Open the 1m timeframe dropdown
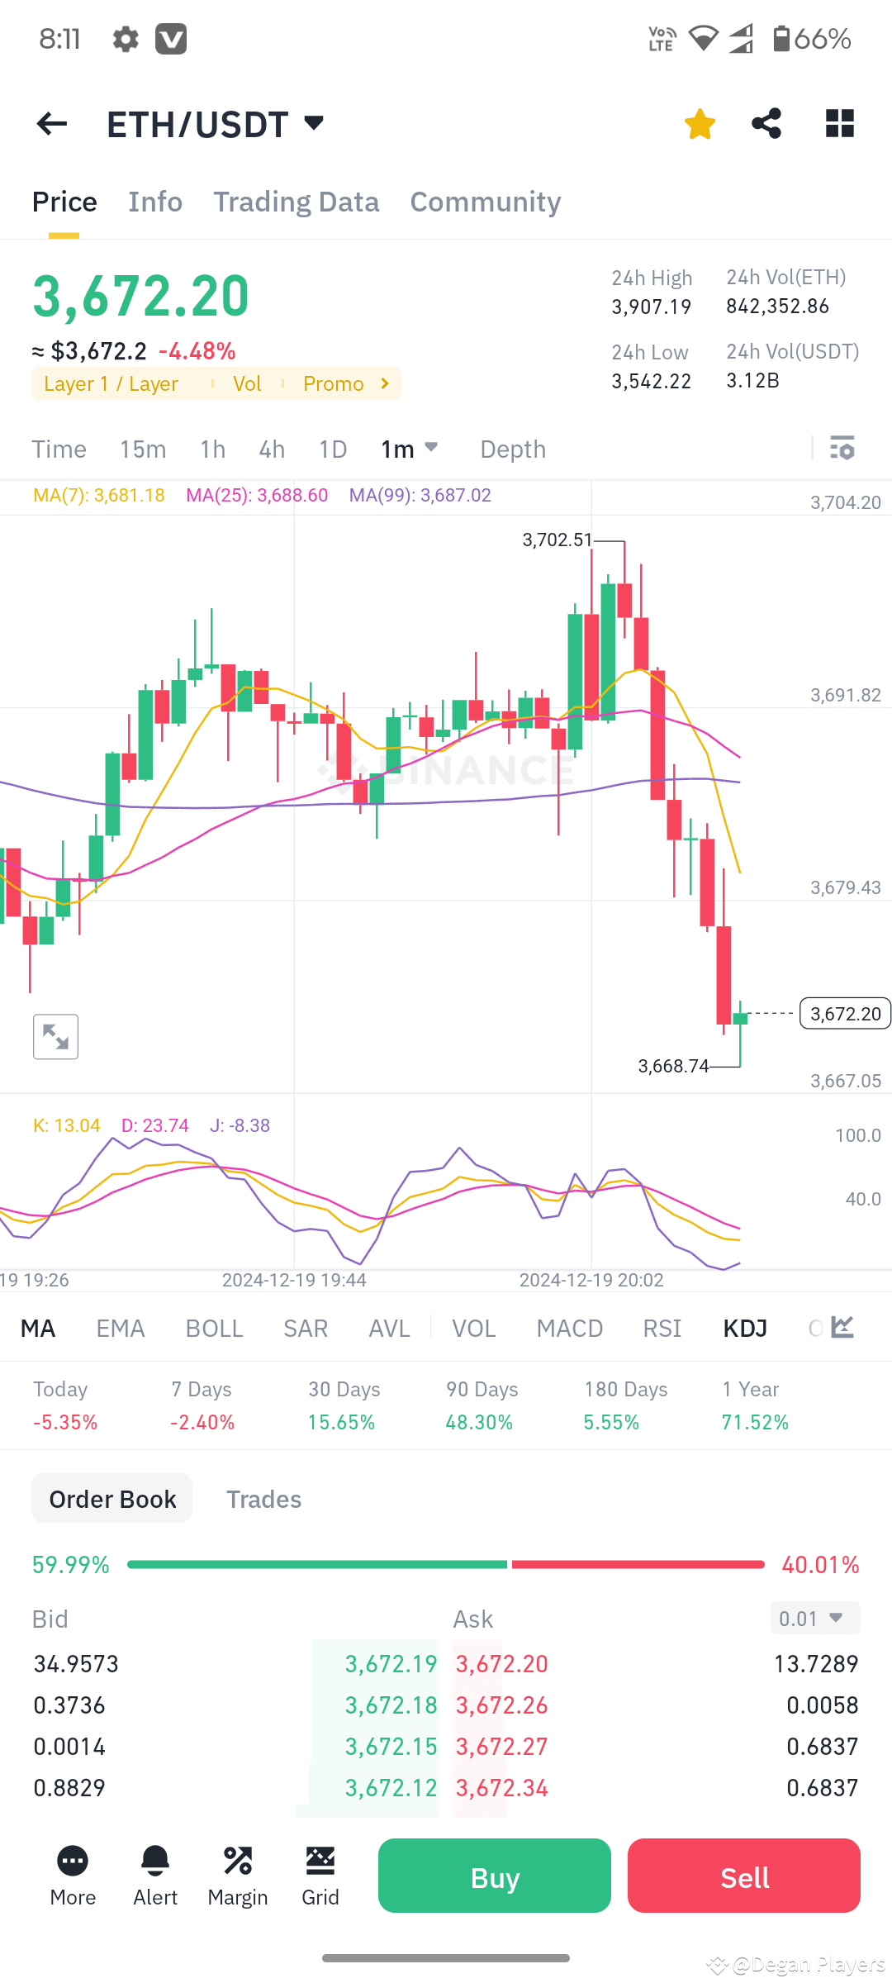This screenshot has height=1983, width=892. tap(408, 449)
